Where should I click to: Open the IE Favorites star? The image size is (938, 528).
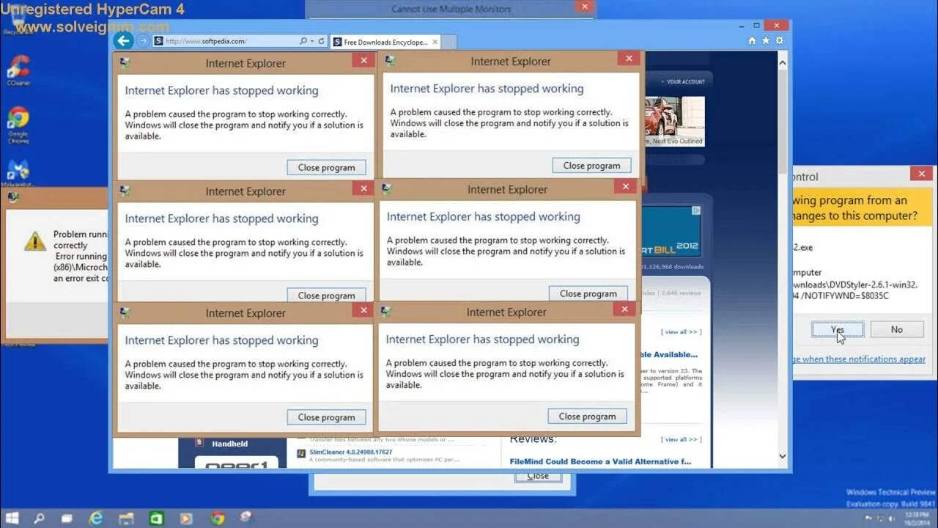[766, 41]
